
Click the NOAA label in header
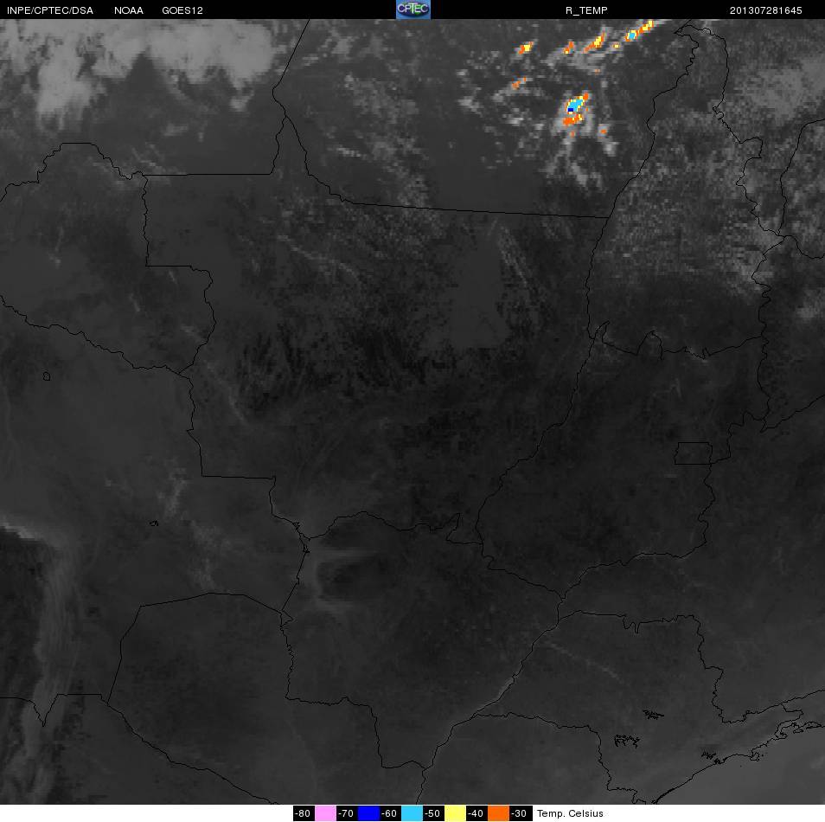(x=128, y=10)
